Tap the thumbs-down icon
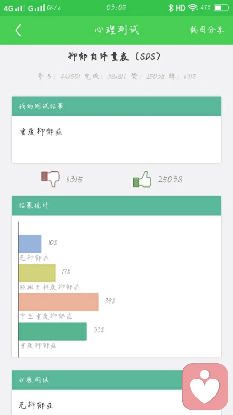 click(50, 179)
